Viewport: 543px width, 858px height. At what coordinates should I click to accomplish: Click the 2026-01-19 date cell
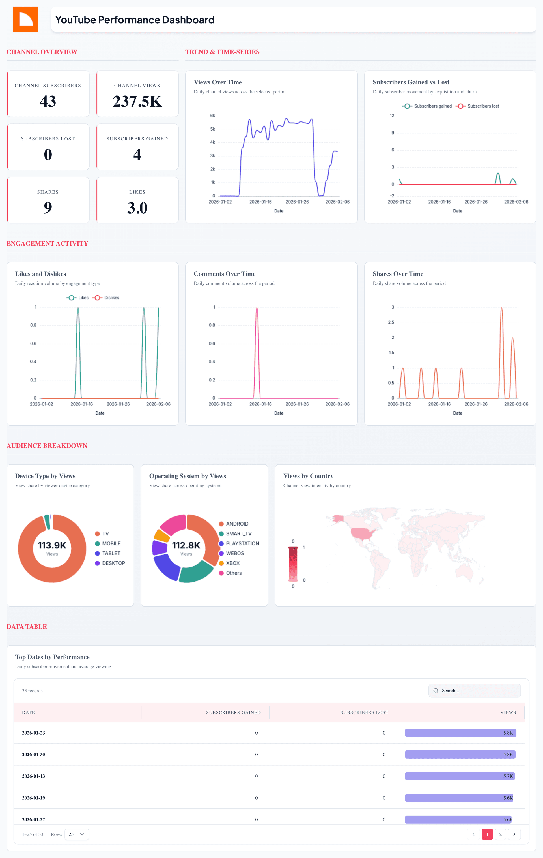(x=33, y=798)
